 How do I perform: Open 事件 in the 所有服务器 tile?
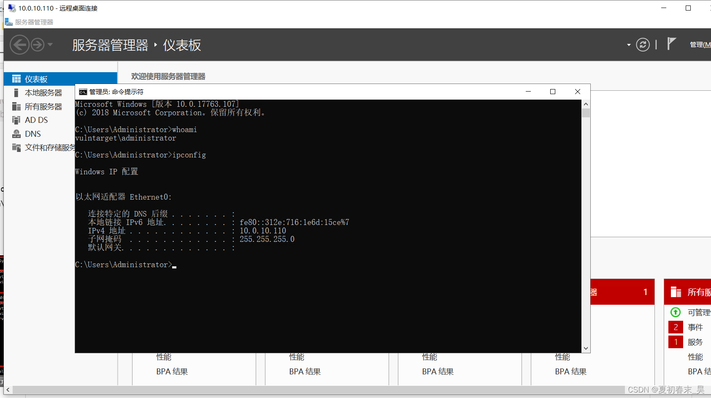pos(695,327)
